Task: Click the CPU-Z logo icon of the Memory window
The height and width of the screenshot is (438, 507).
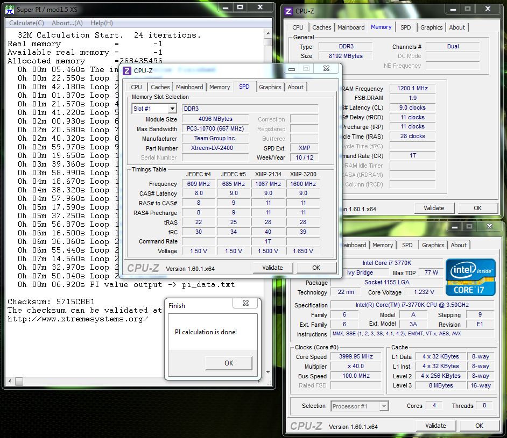Action: click(288, 11)
